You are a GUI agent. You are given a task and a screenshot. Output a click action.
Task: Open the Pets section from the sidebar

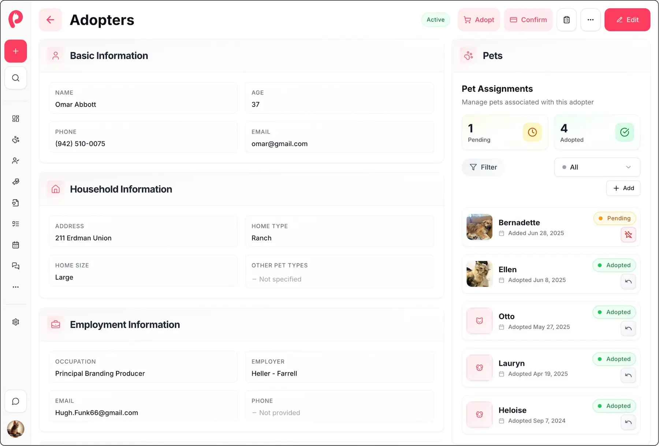[x=15, y=139]
